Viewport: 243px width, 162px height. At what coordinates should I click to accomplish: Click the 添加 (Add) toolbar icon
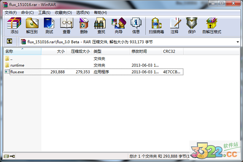[14, 25]
